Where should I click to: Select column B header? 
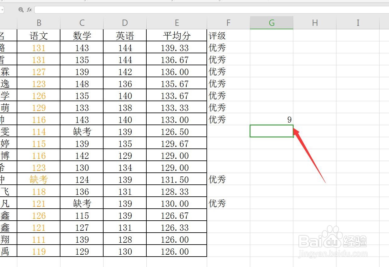click(x=39, y=22)
